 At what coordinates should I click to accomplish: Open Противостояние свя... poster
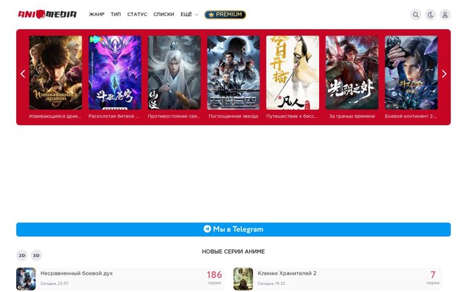point(174,73)
